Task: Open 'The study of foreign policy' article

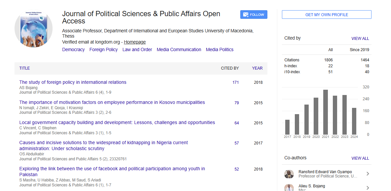Action: tap(73, 82)
